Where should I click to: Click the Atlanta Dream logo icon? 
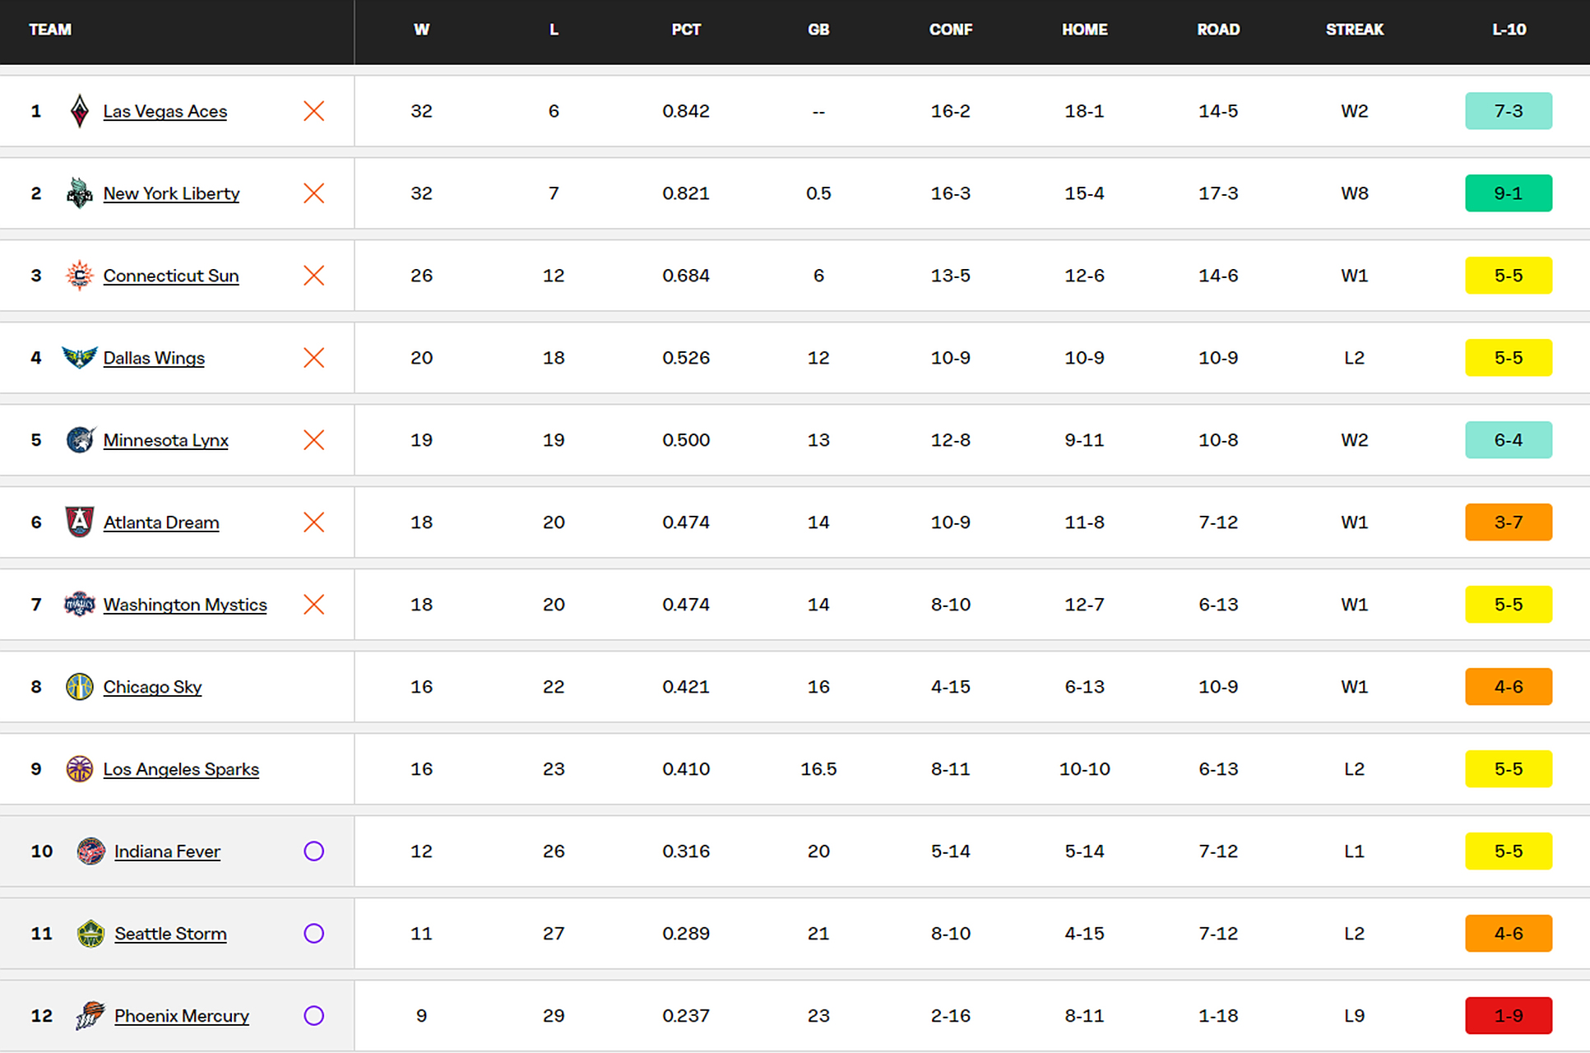click(79, 522)
